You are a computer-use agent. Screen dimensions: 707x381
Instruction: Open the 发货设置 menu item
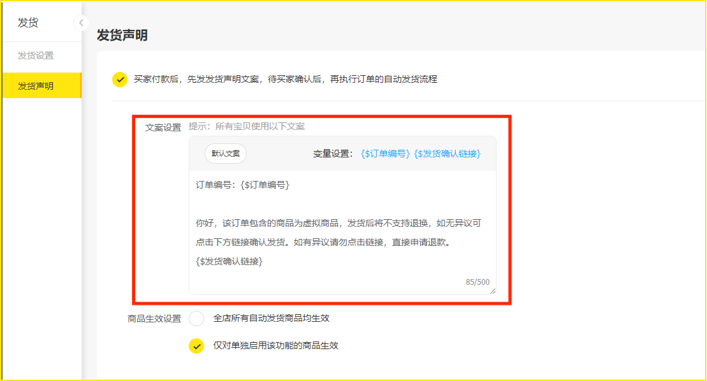point(36,55)
